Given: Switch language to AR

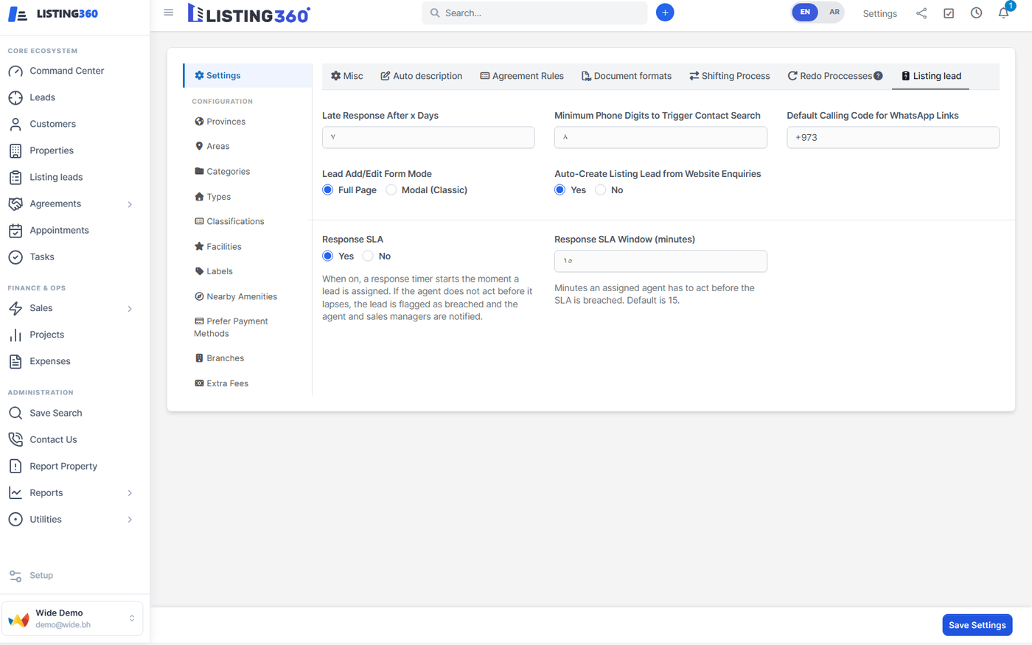Looking at the screenshot, I should [834, 13].
